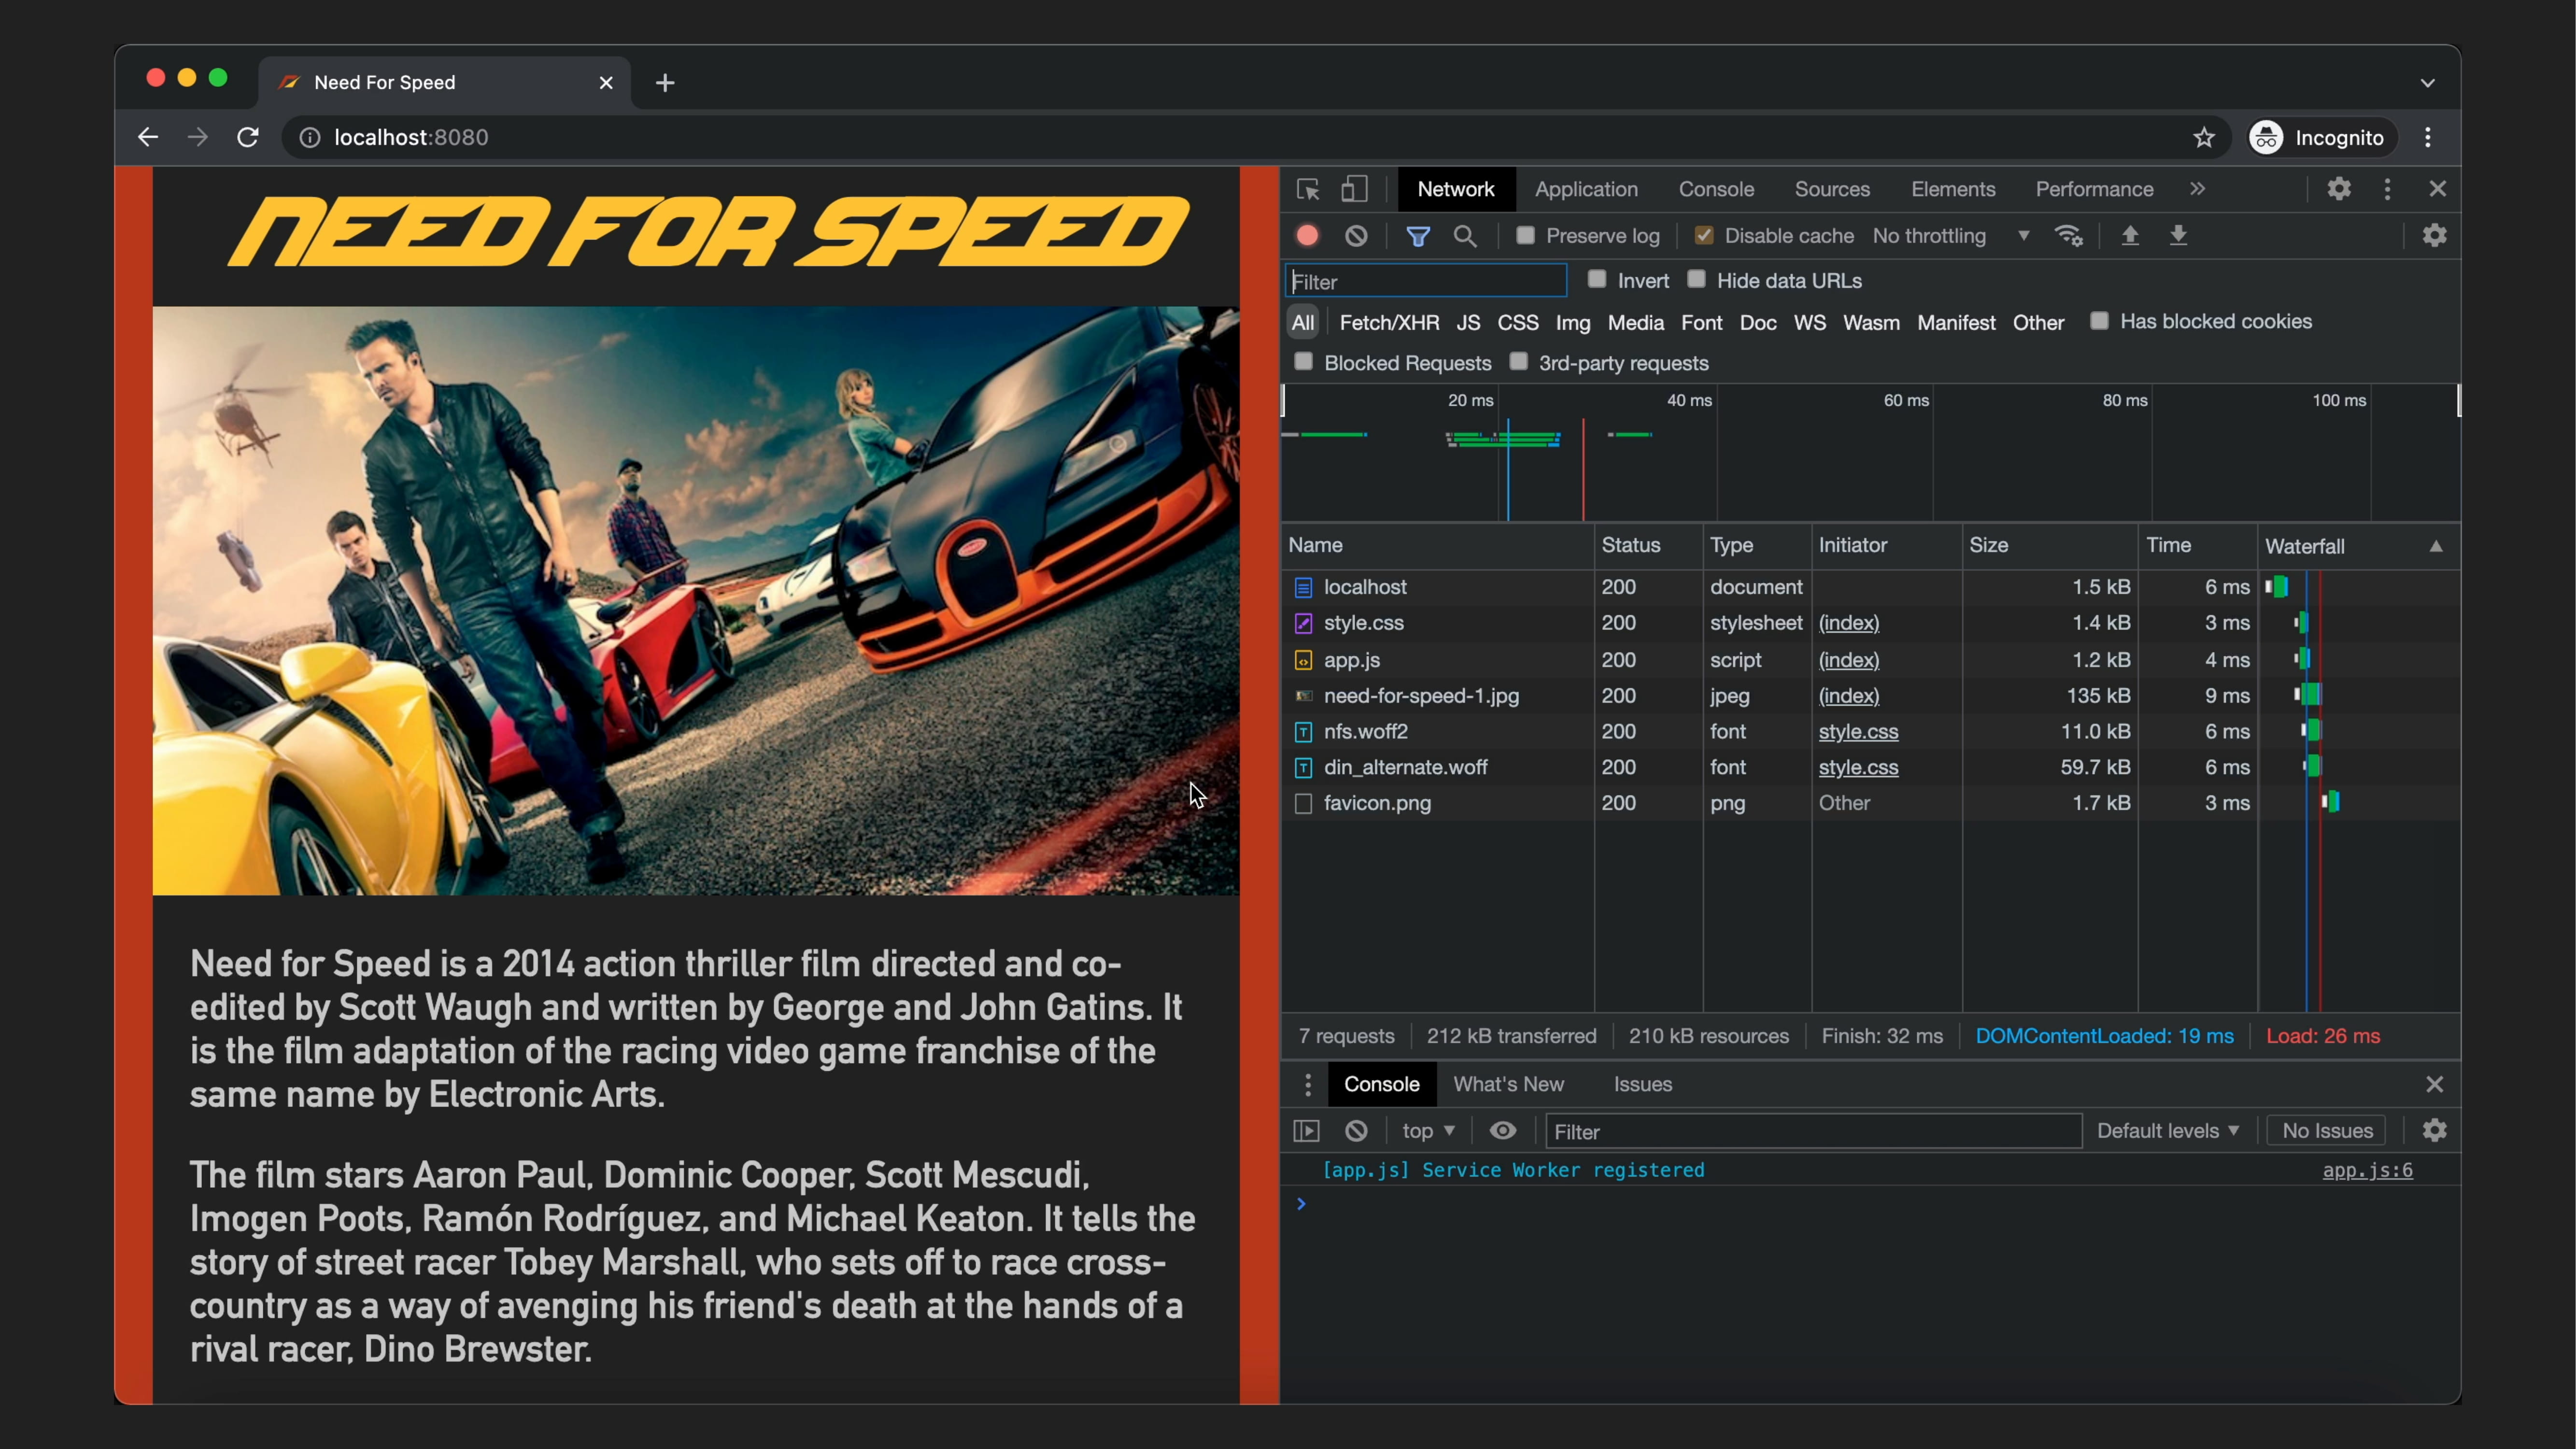Open Chrome three-dot menu
The width and height of the screenshot is (2576, 1449).
(2428, 137)
